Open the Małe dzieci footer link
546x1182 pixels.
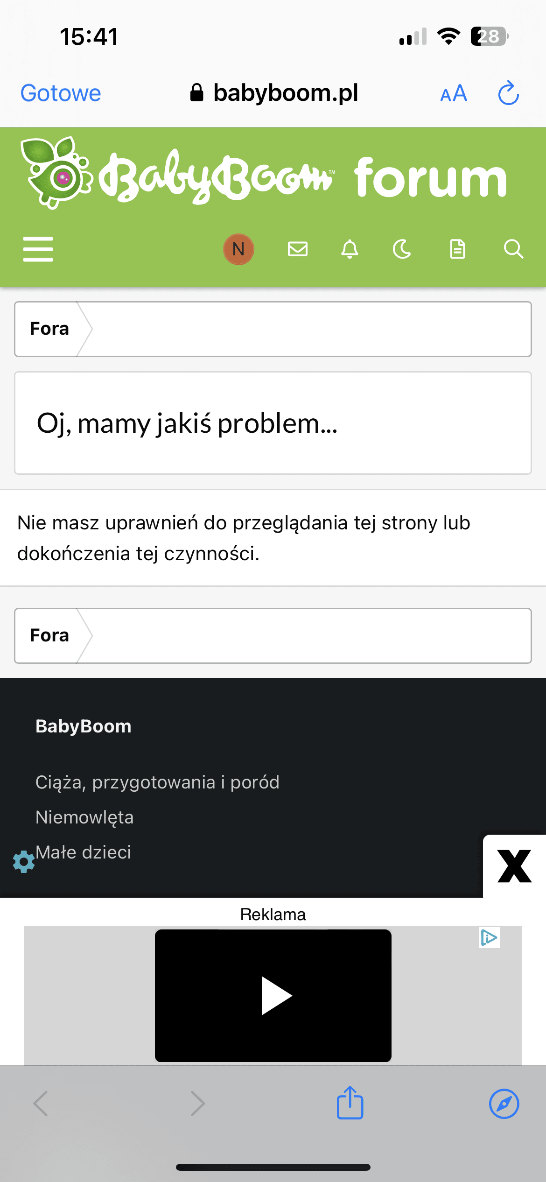84,852
